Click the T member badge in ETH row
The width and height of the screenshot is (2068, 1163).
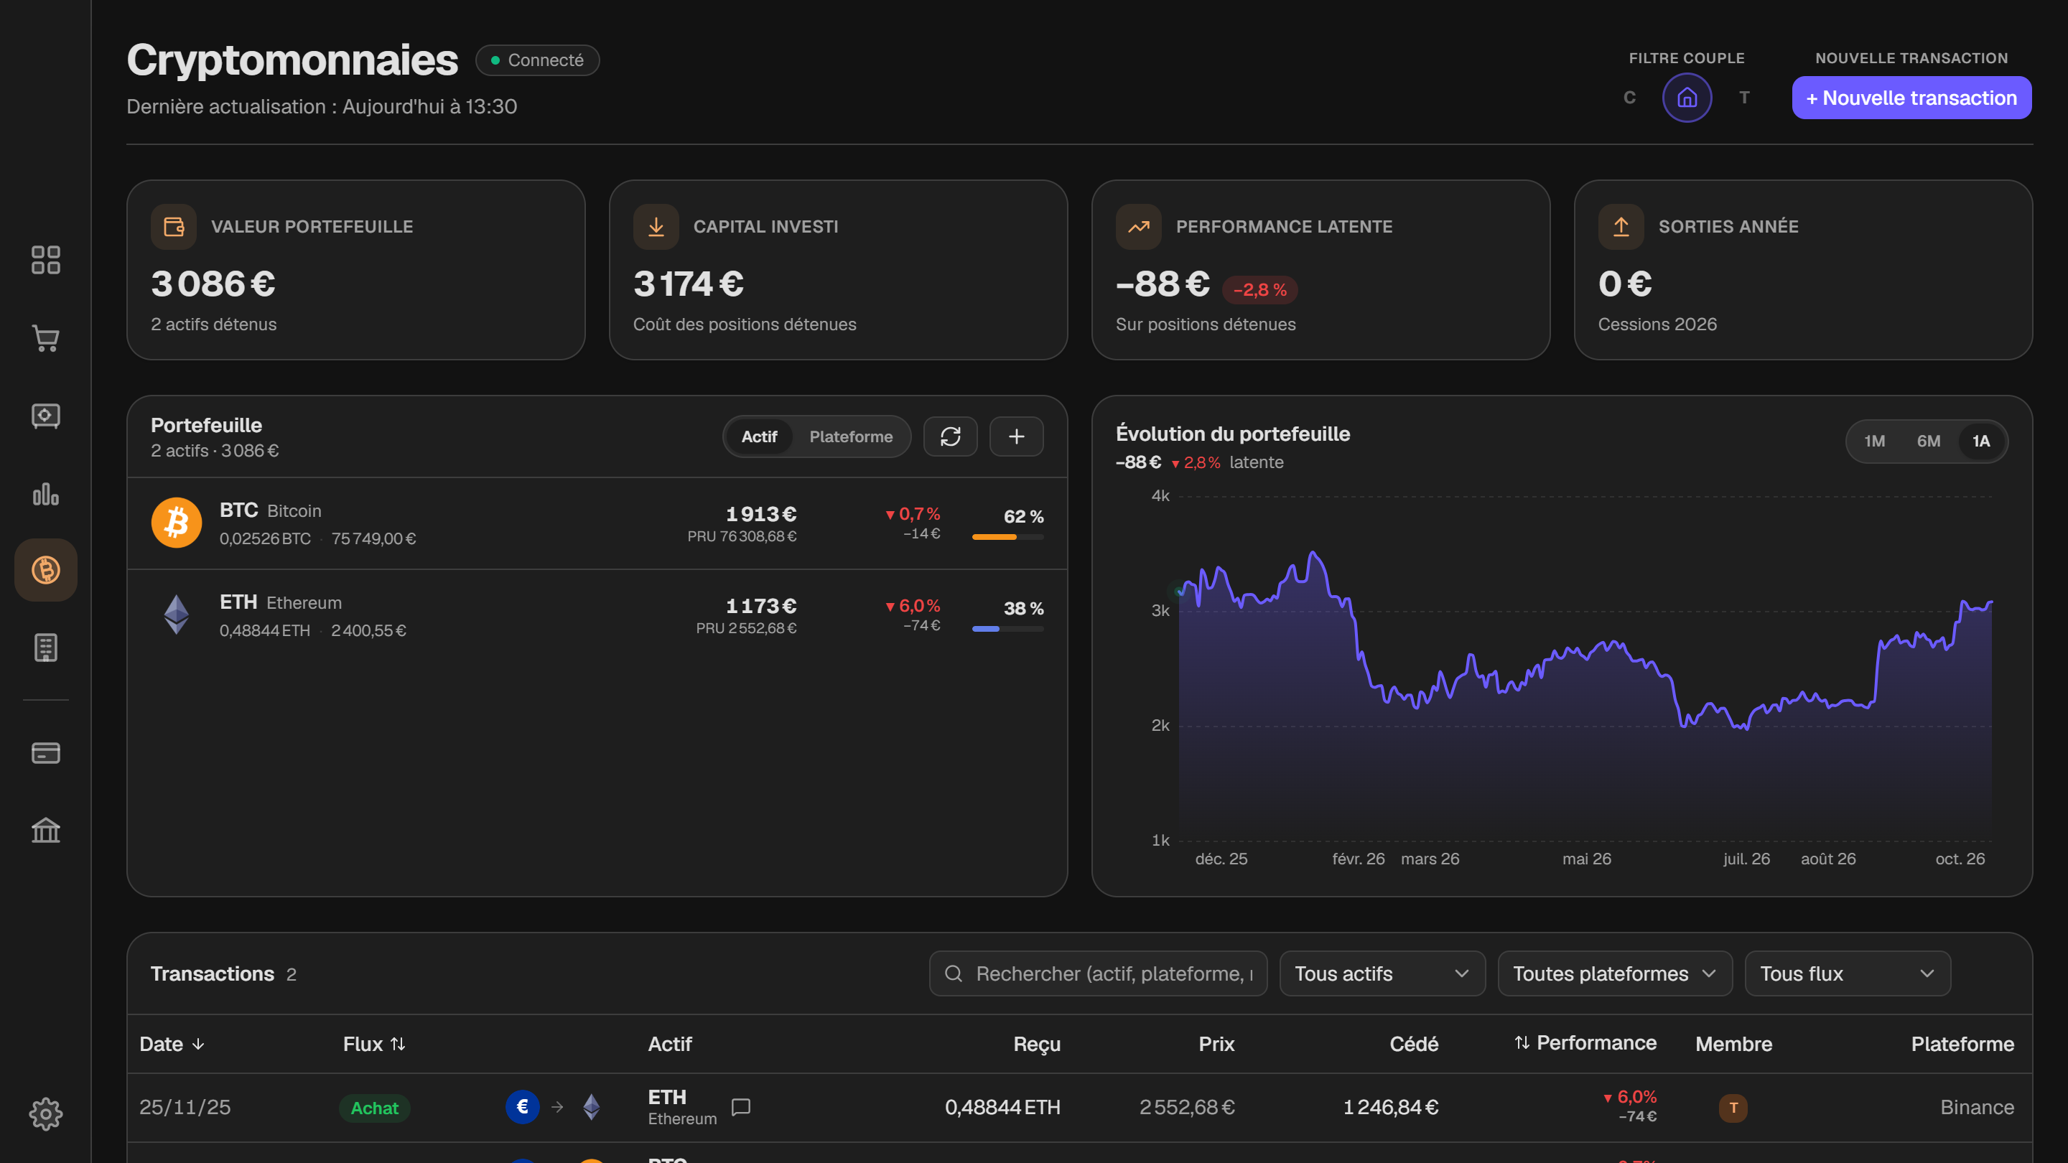(x=1733, y=1108)
